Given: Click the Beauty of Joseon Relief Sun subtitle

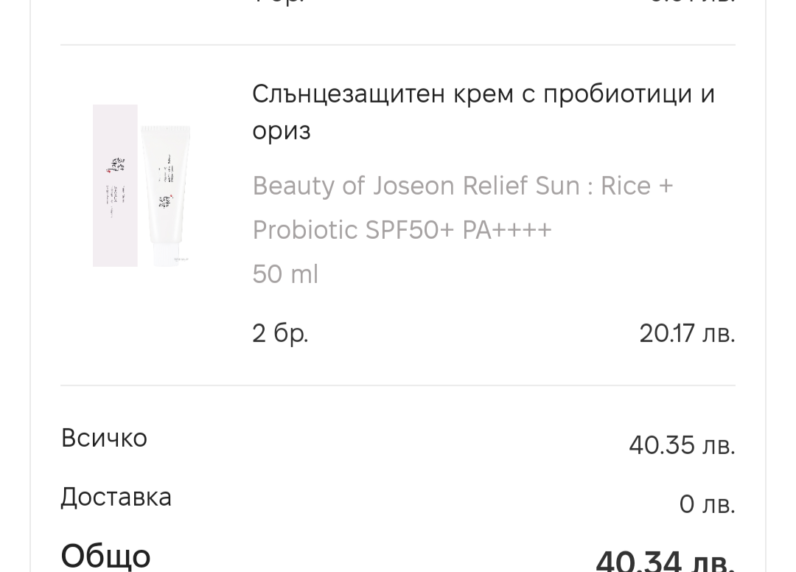Looking at the screenshot, I should pos(462,208).
